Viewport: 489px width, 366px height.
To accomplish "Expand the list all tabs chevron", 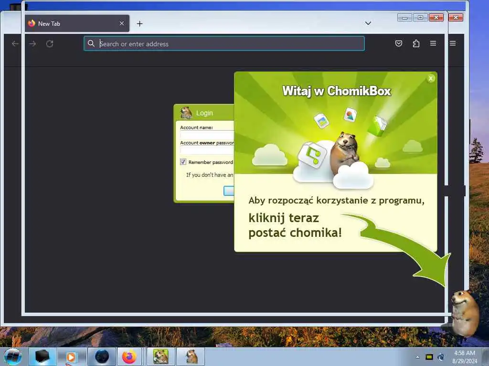I will [x=368, y=23].
